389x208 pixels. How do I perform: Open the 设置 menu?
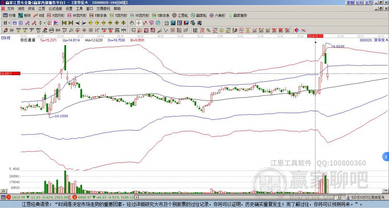click(x=69, y=9)
